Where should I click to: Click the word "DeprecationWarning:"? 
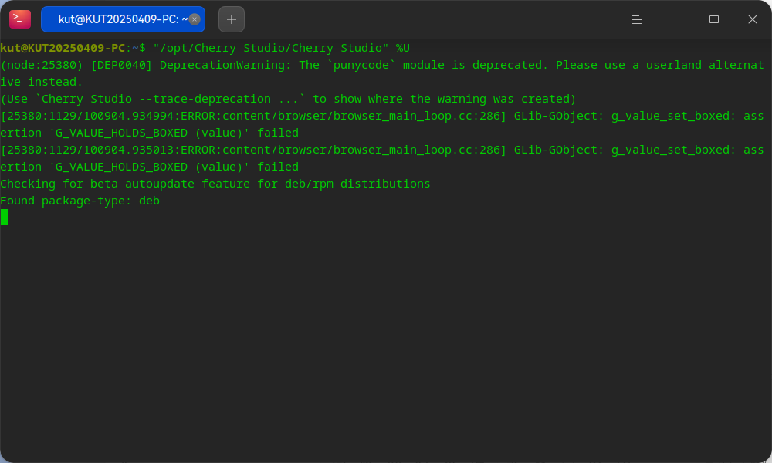click(x=225, y=65)
